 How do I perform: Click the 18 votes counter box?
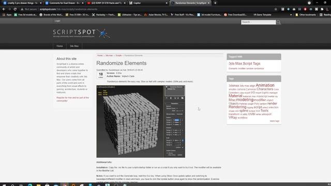pyautogui.click(x=101, y=75)
